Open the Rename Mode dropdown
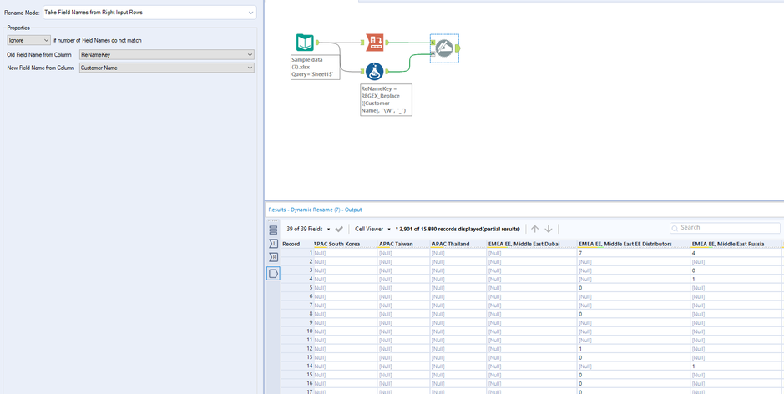 click(150, 13)
